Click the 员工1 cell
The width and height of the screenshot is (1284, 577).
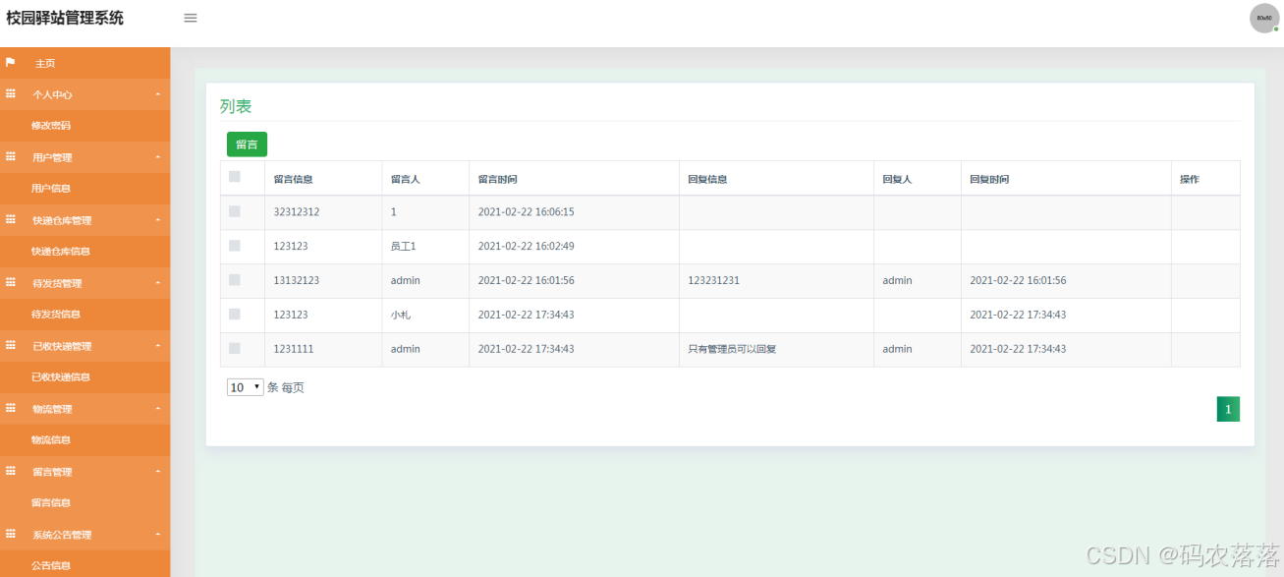coord(404,246)
